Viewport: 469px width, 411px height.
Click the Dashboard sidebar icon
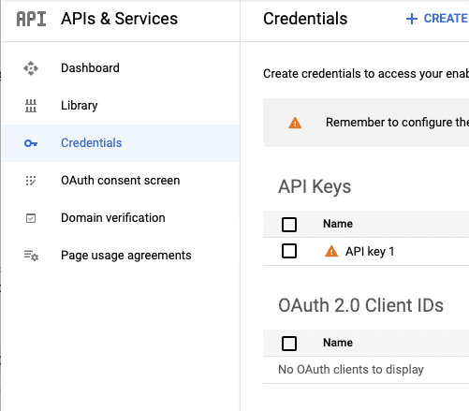coord(31,68)
